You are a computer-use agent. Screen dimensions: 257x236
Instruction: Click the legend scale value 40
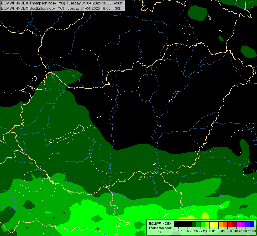236,231
